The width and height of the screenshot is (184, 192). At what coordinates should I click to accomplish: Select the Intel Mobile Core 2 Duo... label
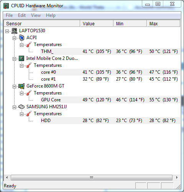pyautogui.click(x=52, y=58)
